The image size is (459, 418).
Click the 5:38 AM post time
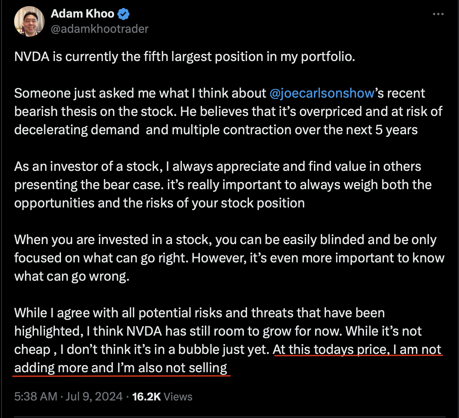click(x=36, y=397)
